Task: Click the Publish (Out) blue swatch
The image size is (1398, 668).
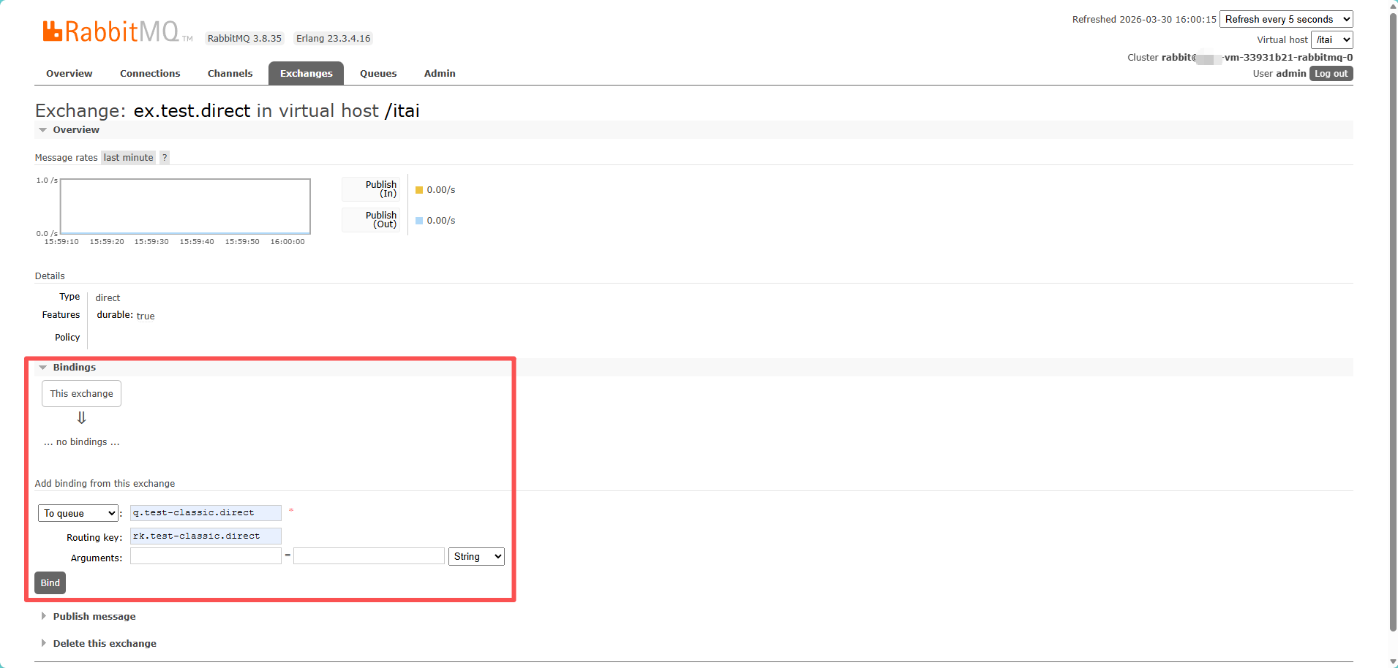Action: click(x=419, y=221)
